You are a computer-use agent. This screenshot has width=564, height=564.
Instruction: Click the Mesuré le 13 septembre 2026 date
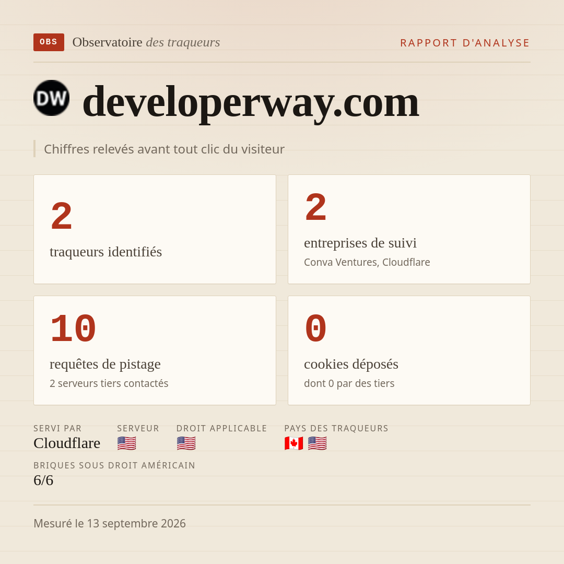tap(110, 523)
